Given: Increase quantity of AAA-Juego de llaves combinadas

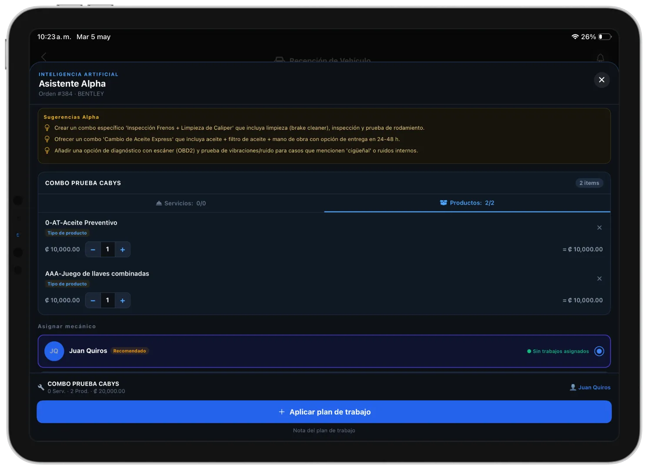Looking at the screenshot, I should (x=123, y=300).
